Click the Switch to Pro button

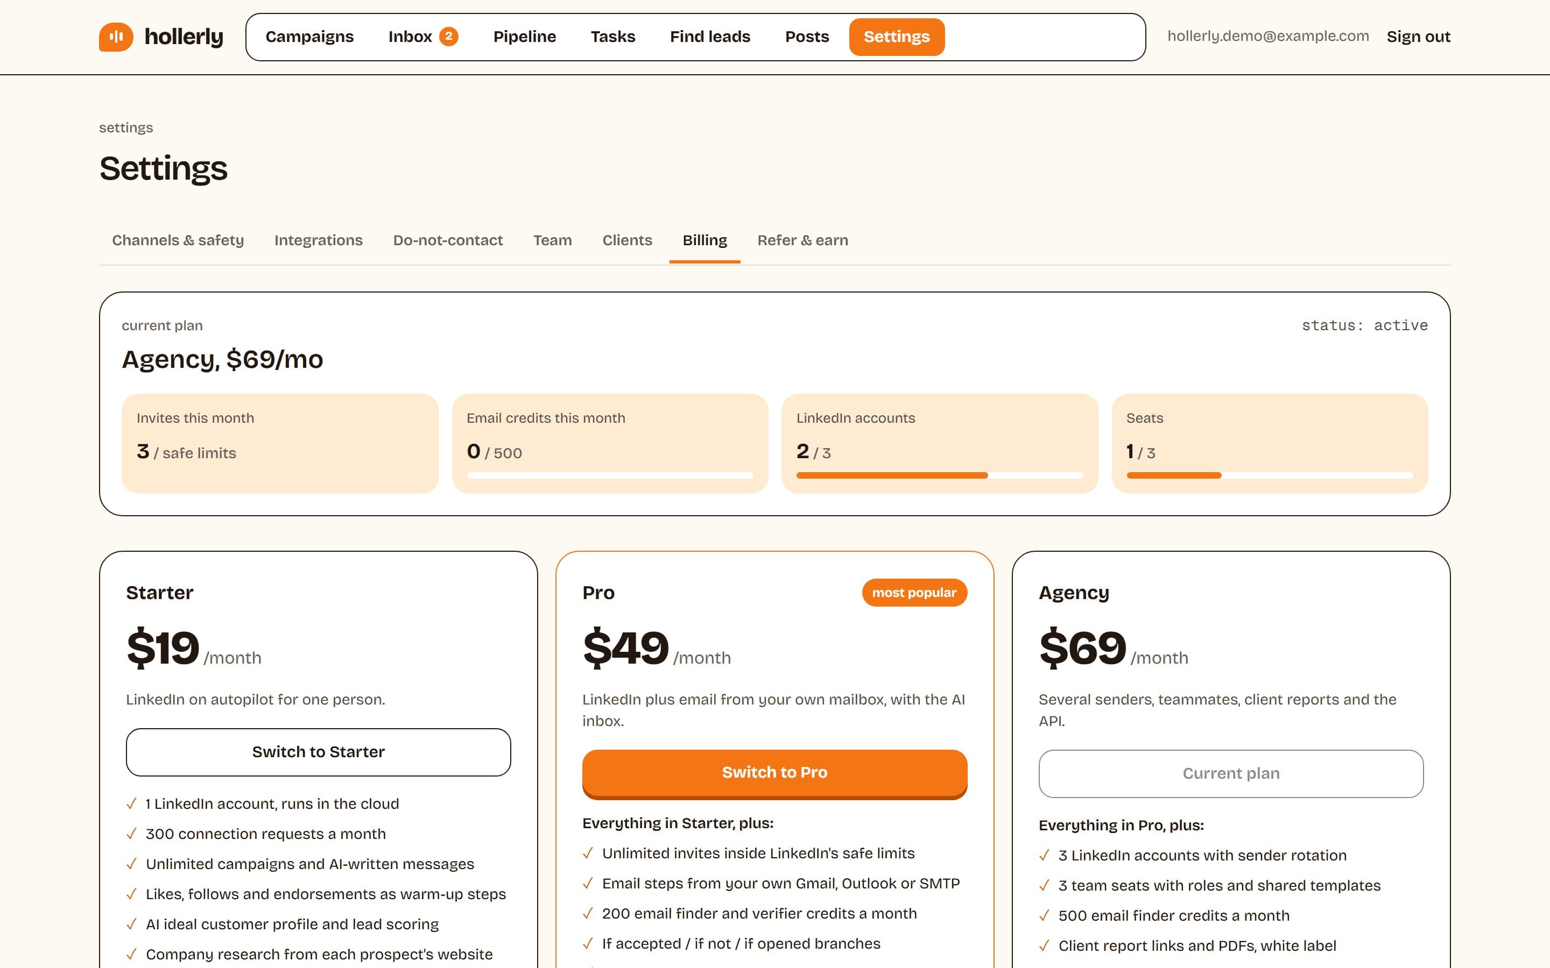[x=774, y=773]
